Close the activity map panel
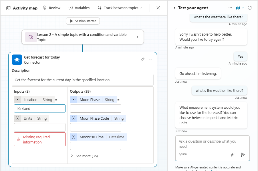 (x=158, y=8)
